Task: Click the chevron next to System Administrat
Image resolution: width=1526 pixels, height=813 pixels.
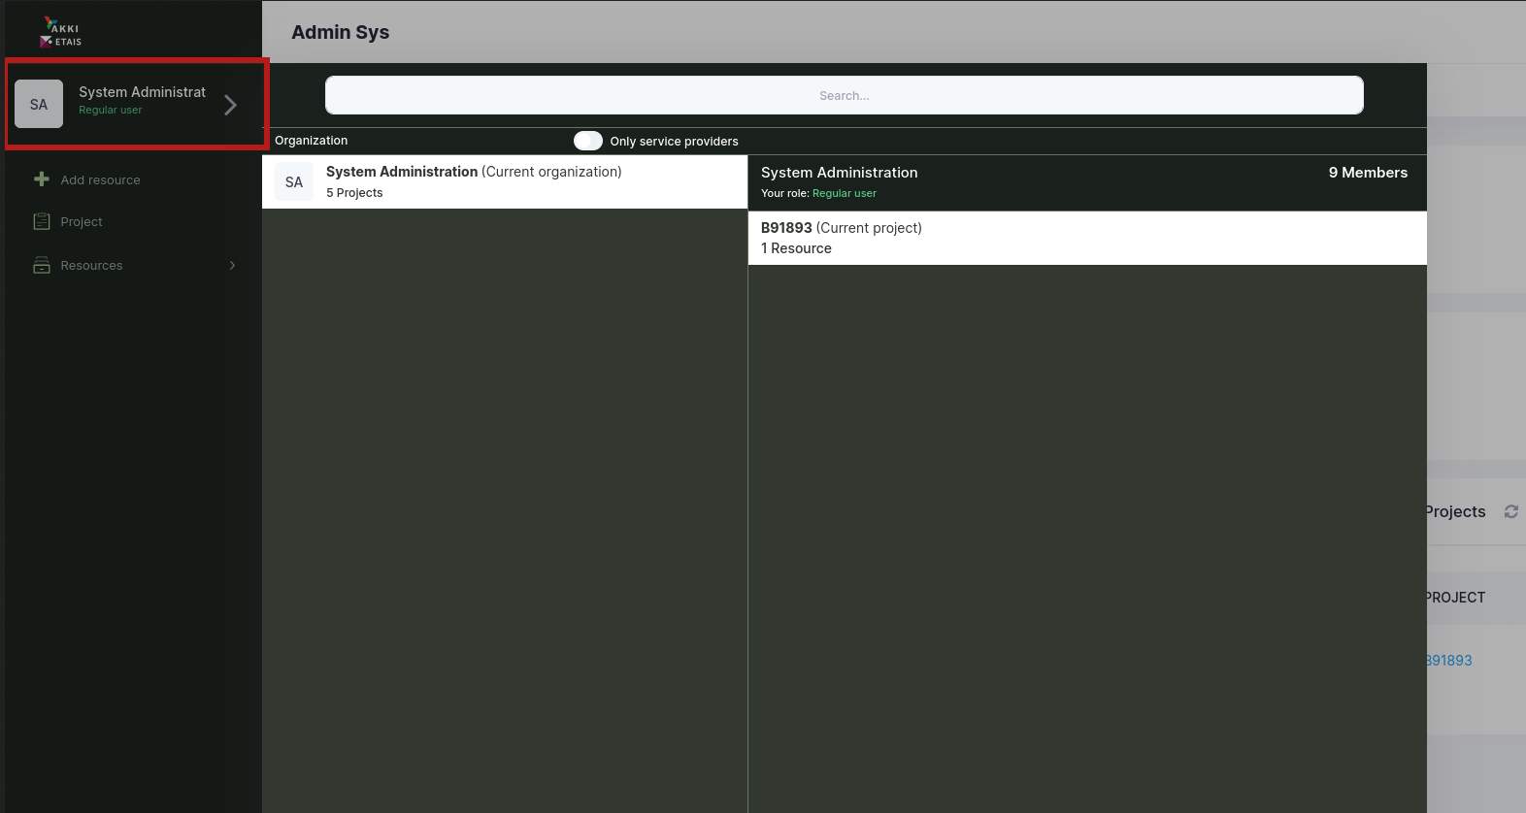Action: click(x=230, y=105)
